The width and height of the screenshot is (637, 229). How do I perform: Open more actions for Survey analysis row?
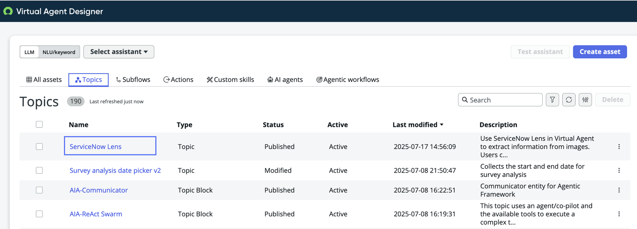pos(619,171)
